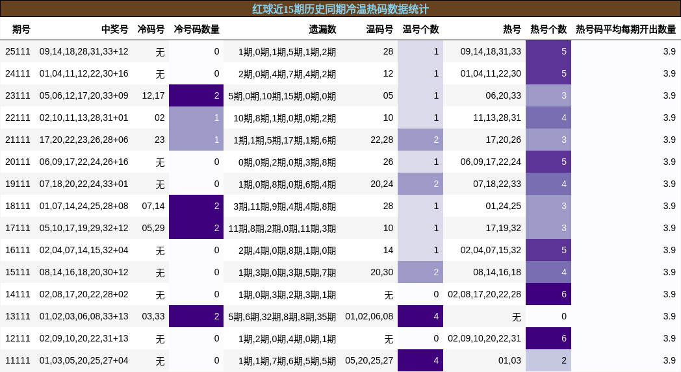Select the 热号码平均每期开出数量 column header
Image resolution: width=681 pixels, height=372 pixels.
(x=626, y=29)
